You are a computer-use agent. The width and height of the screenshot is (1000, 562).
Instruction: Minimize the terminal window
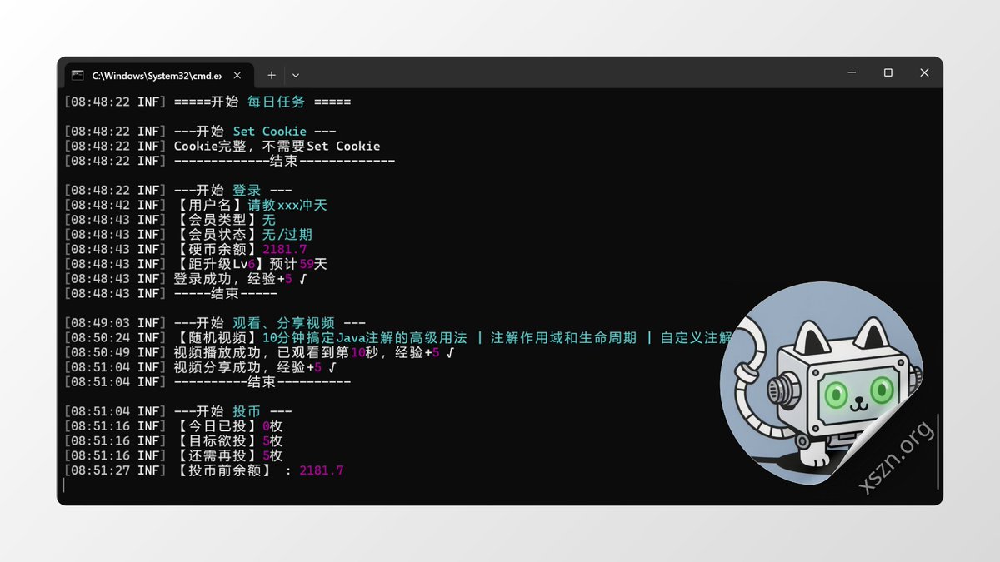coord(851,72)
